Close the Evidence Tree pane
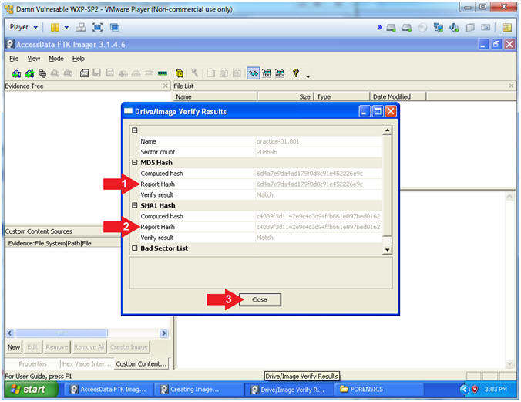 tap(166, 86)
